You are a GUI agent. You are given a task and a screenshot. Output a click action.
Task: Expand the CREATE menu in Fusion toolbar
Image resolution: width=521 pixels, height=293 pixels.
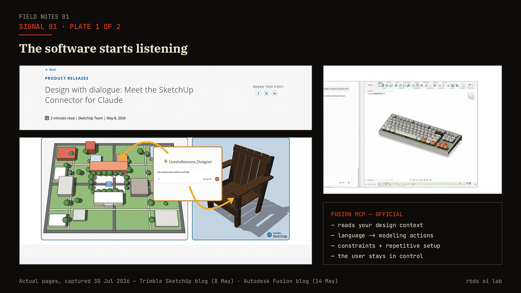coord(385,88)
